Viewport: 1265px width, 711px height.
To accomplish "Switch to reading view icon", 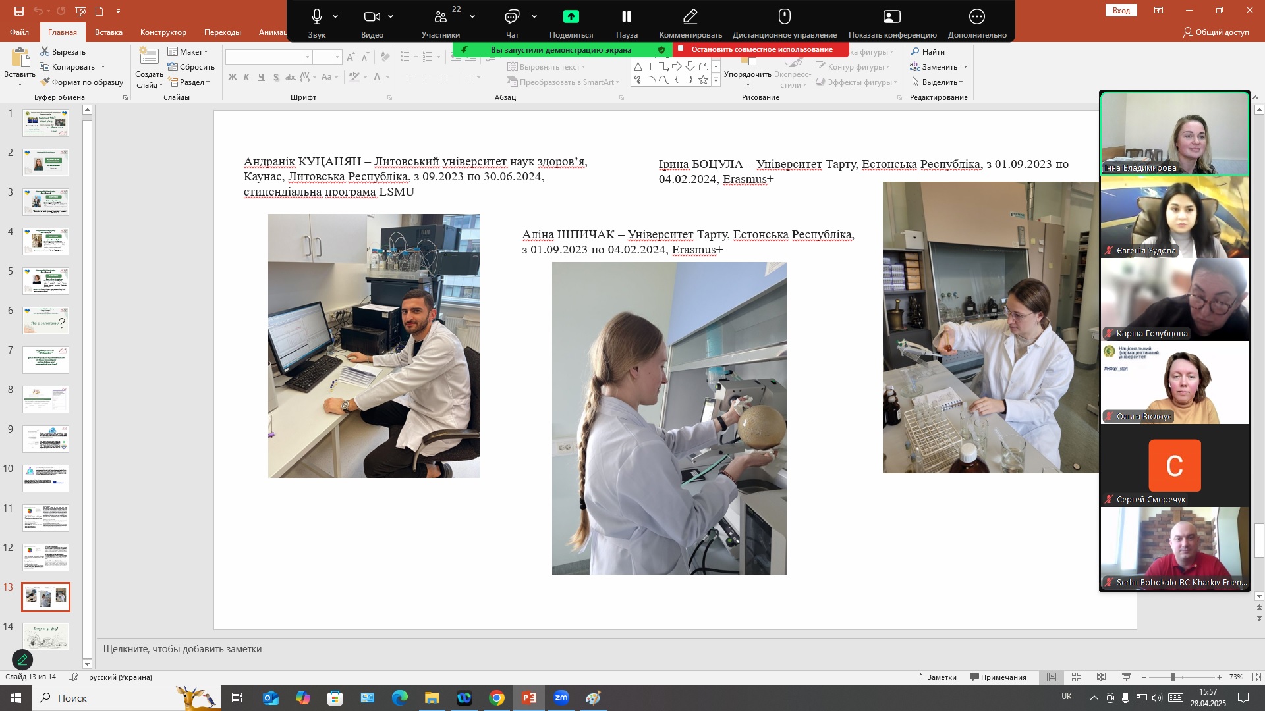I will pyautogui.click(x=1102, y=677).
